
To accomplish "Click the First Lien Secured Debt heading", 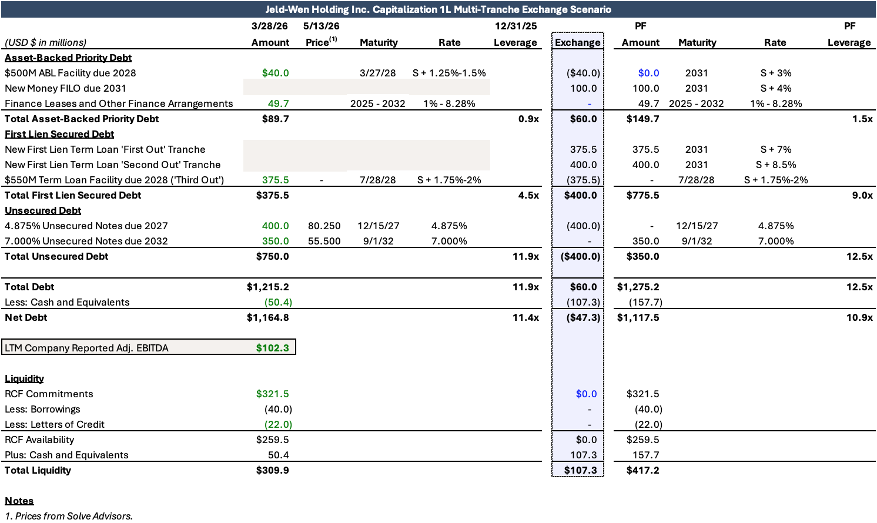I will click(x=59, y=134).
